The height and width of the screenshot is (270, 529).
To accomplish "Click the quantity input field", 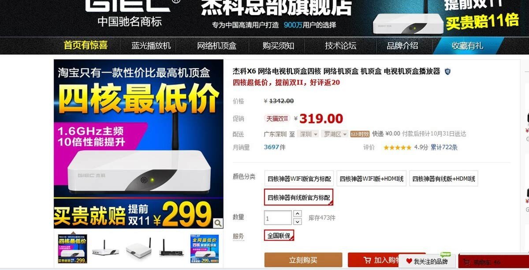I will (278, 218).
